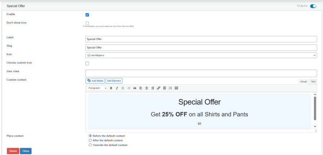The image size is (323, 155).
Task: Insert a numbered list
Action: tap(129, 88)
